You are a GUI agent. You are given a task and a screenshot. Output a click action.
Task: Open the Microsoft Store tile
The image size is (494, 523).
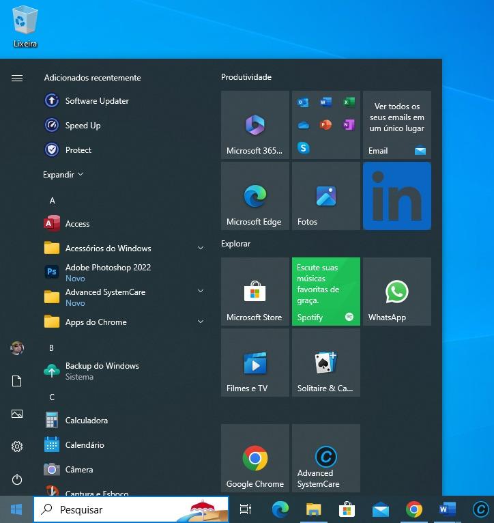click(255, 292)
